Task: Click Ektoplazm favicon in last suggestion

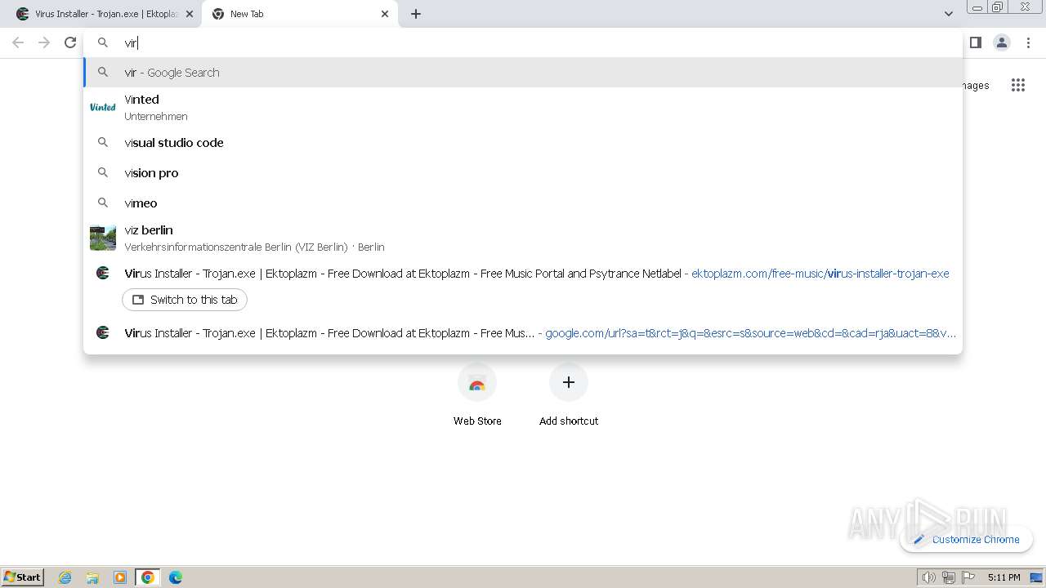Action: (103, 332)
